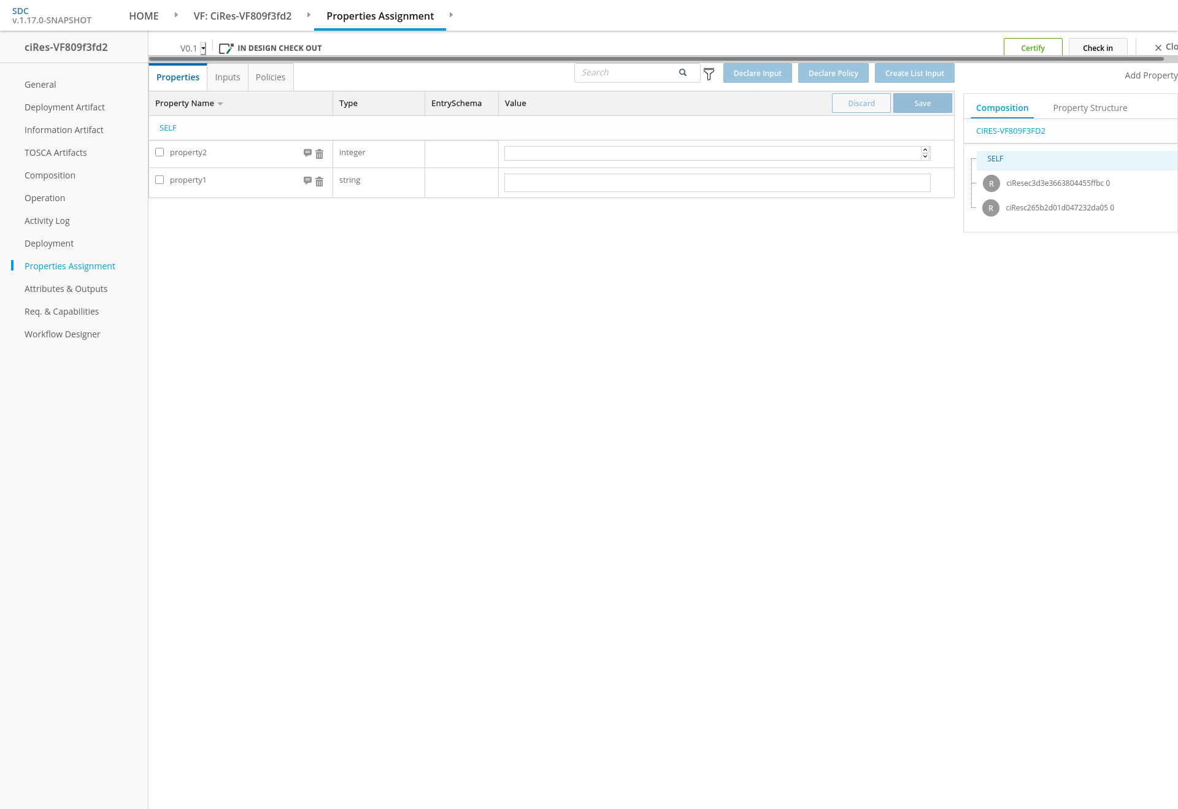Click the CIRES-VF809F3FD2 link in composition panel
Image resolution: width=1178 pixels, height=809 pixels.
coord(1011,131)
